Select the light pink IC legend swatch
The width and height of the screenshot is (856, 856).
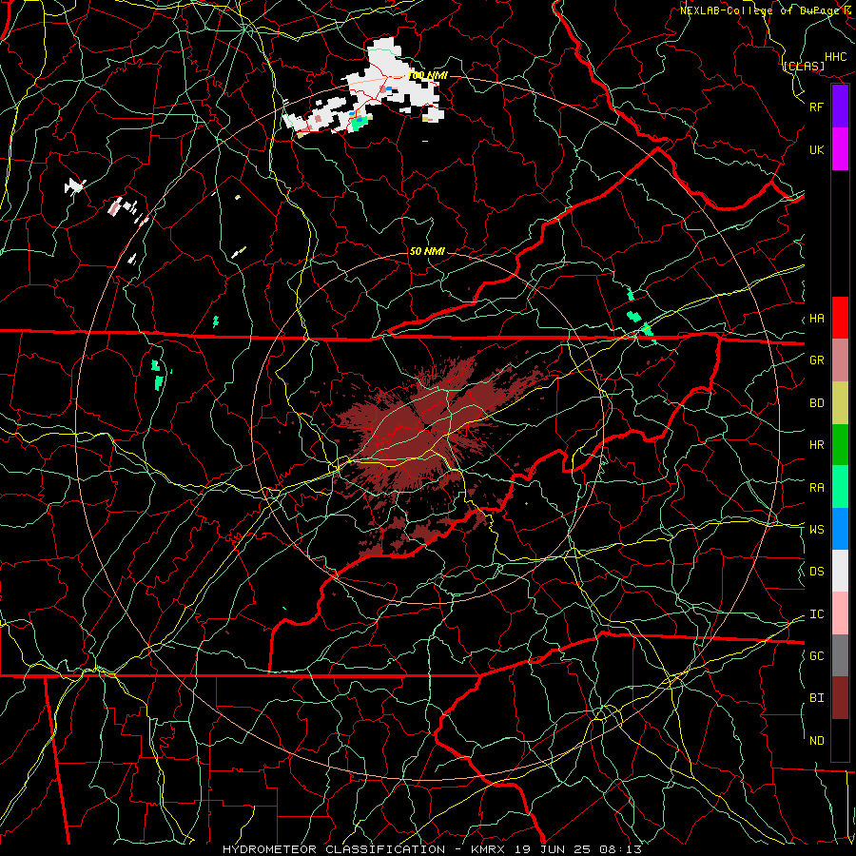(840, 613)
